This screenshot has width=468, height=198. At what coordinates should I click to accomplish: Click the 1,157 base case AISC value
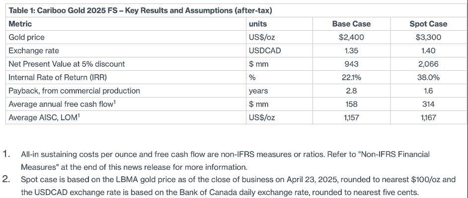coord(351,117)
